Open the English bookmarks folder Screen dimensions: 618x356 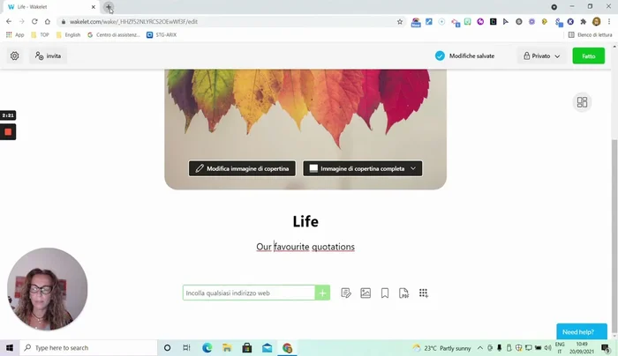(x=68, y=35)
